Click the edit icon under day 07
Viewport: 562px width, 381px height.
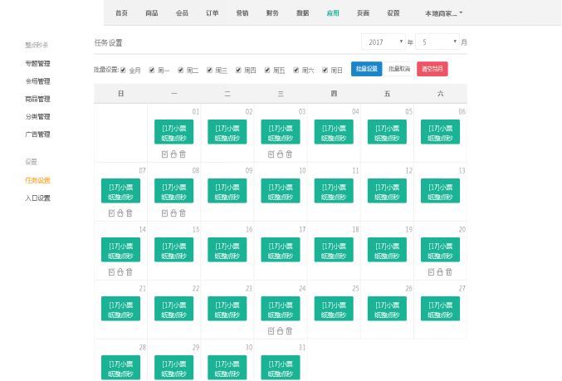[x=111, y=213]
